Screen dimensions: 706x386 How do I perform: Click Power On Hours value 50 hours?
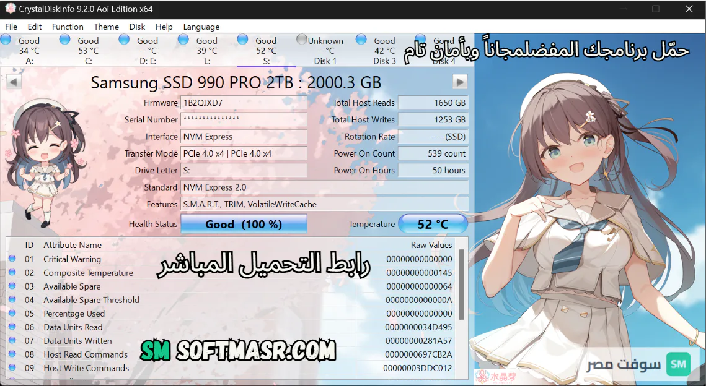[x=433, y=170]
